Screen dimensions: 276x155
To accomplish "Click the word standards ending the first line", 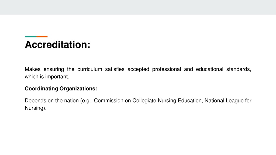I will [x=239, y=69].
